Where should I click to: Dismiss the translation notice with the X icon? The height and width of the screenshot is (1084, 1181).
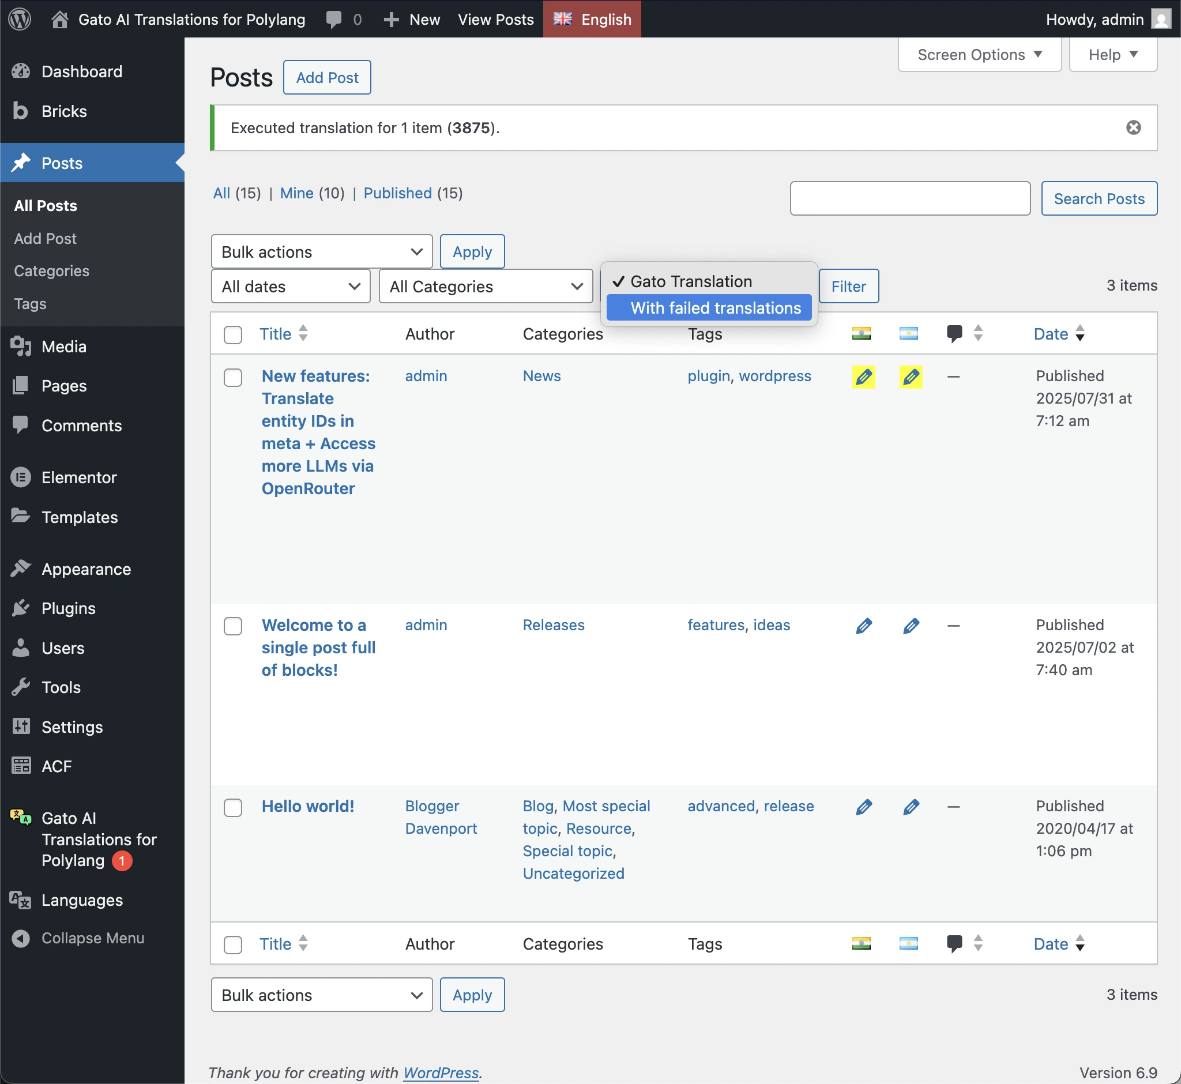tap(1133, 127)
